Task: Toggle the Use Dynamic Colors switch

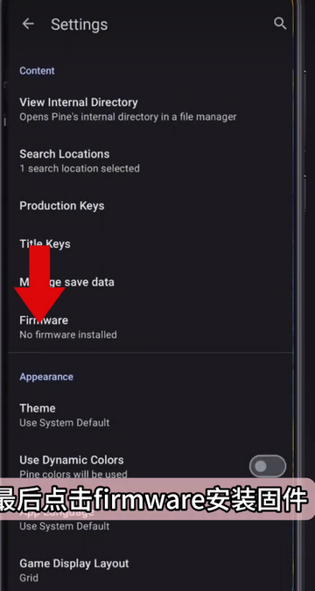Action: [268, 467]
